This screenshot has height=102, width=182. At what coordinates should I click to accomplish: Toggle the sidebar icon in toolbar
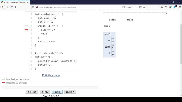[166, 7]
